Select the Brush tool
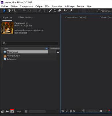This screenshot has height=116, width=112. tap(50, 11)
